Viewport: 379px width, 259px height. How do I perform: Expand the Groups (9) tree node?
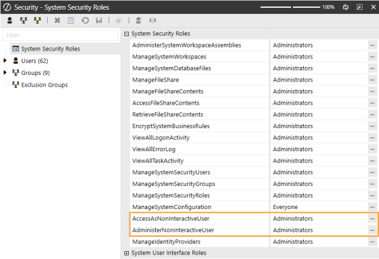pyautogui.click(x=5, y=72)
